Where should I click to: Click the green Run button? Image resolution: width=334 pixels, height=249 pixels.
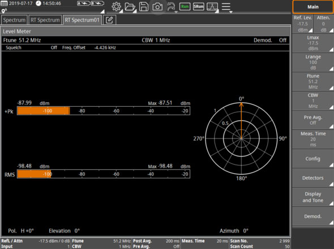[185, 7]
